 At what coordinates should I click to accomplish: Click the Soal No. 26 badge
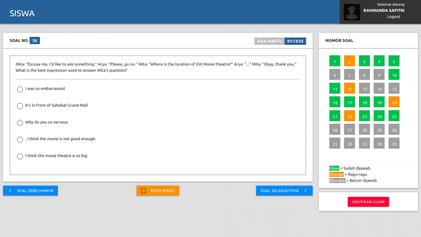35,41
